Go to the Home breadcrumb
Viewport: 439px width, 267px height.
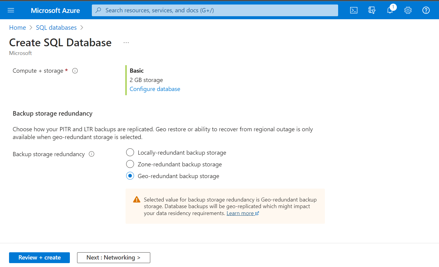tap(17, 28)
